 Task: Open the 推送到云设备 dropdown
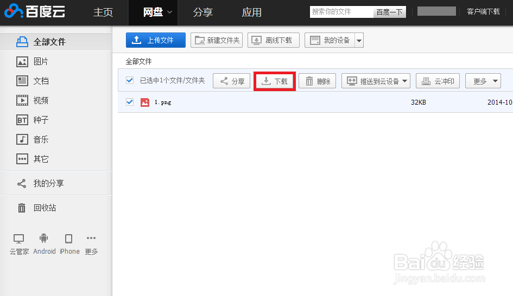tap(376, 81)
